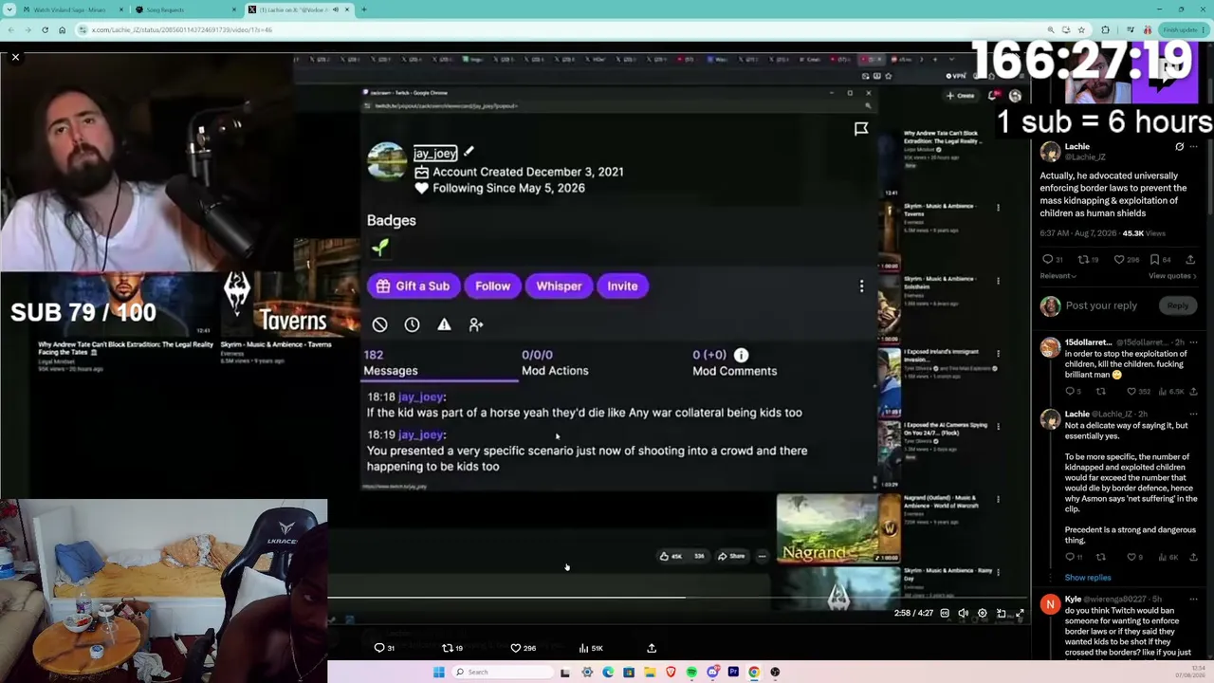Open the jay_joey username link
Viewport: 1214px width, 683px height.
click(435, 153)
